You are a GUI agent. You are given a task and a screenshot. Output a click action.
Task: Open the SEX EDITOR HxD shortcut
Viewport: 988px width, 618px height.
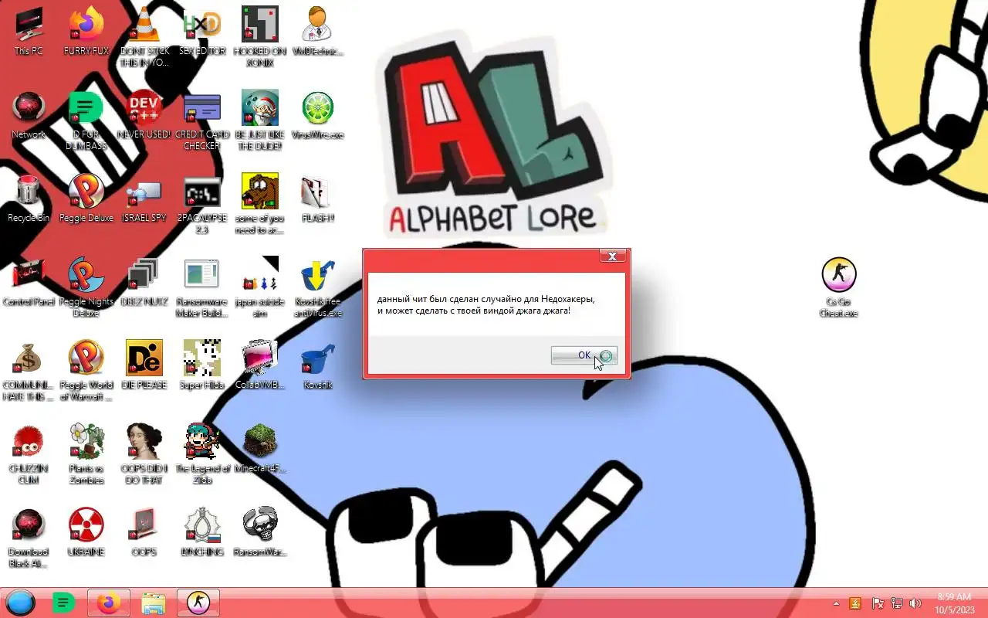pos(202,31)
